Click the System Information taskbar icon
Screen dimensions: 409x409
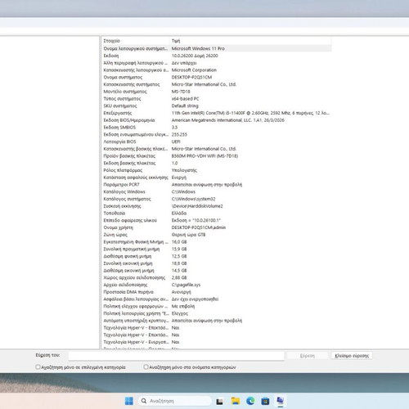click(x=280, y=401)
